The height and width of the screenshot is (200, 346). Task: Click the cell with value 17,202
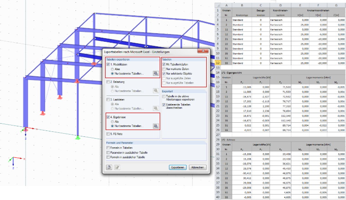[x=242, y=101]
